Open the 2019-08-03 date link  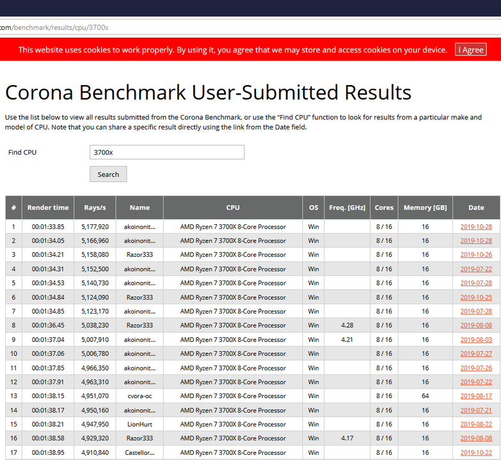pos(476,340)
